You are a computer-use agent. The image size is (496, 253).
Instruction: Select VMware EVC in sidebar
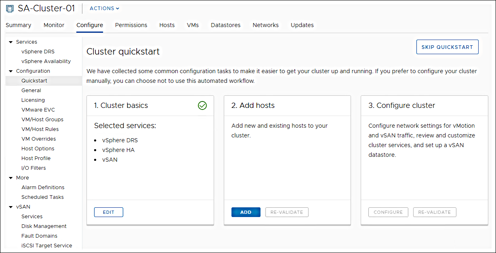point(38,110)
